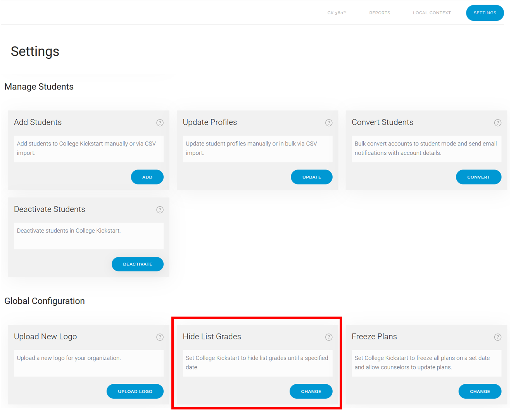Click 'Bulk convert accounts' description text
Screen dimensions: 511x411
(426, 148)
